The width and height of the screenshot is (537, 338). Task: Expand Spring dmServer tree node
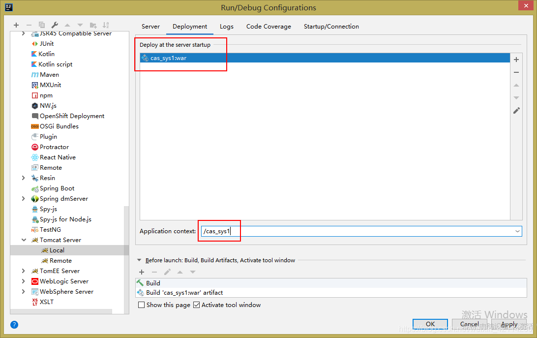23,198
